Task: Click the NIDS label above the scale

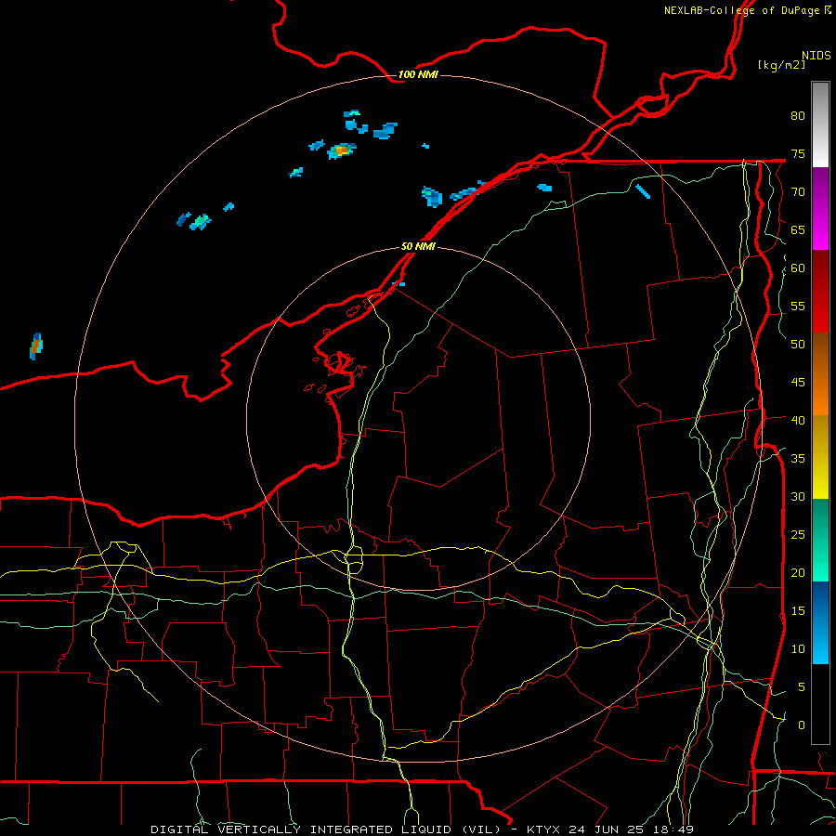Action: click(816, 56)
